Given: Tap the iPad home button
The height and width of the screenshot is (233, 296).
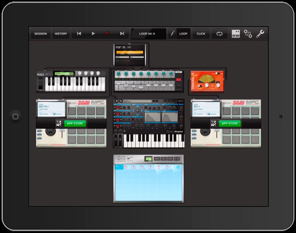Looking at the screenshot, I should [x=16, y=117].
